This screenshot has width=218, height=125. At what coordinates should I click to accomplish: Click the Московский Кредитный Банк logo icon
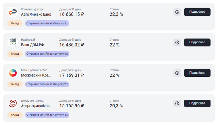13,73
